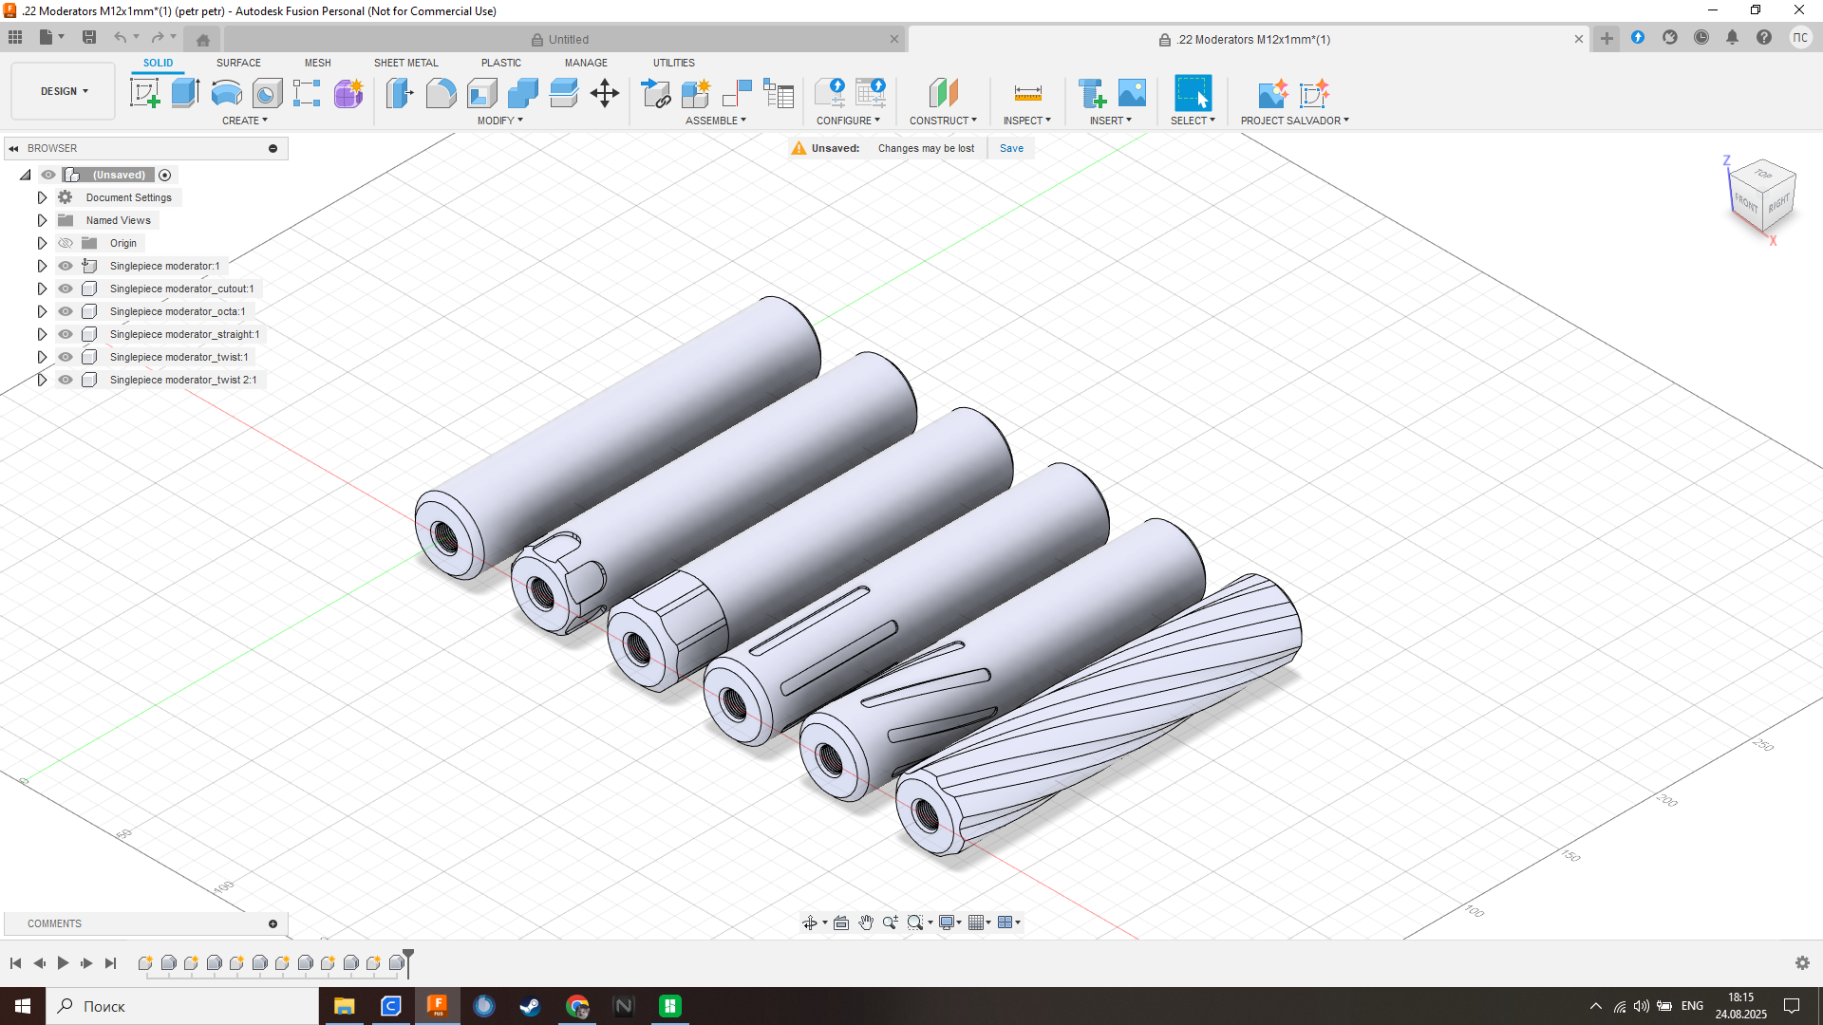
Task: Click the Insert Canvas image icon
Action: tap(1132, 93)
